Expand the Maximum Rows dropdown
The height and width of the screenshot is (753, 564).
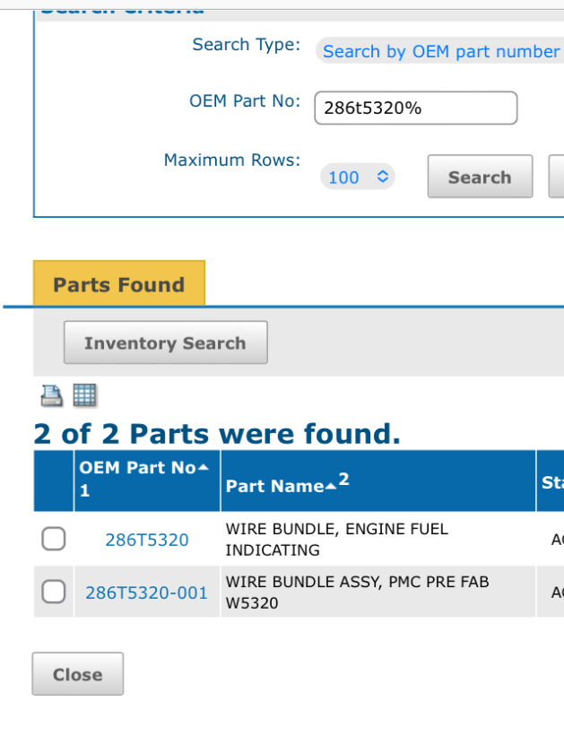(357, 177)
